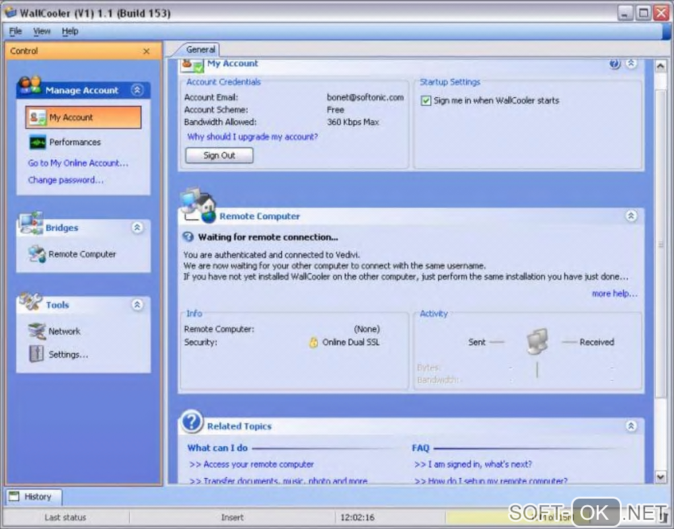Collapse the Tools section
Image resolution: width=674 pixels, height=529 pixels.
(x=137, y=304)
